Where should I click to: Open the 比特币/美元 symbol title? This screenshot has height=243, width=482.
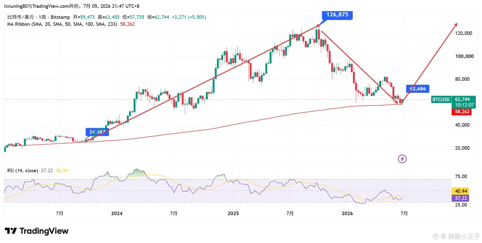pyautogui.click(x=20, y=17)
